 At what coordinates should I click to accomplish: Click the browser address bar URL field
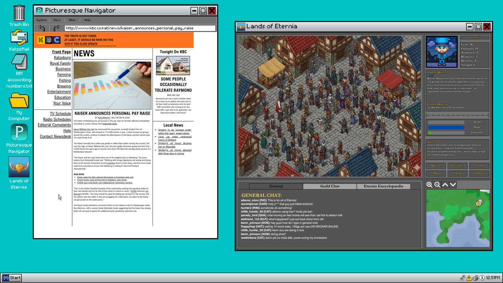(140, 28)
